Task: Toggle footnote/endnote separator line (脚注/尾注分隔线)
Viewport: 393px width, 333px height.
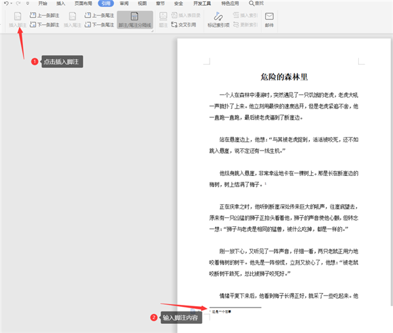Action: (134, 19)
